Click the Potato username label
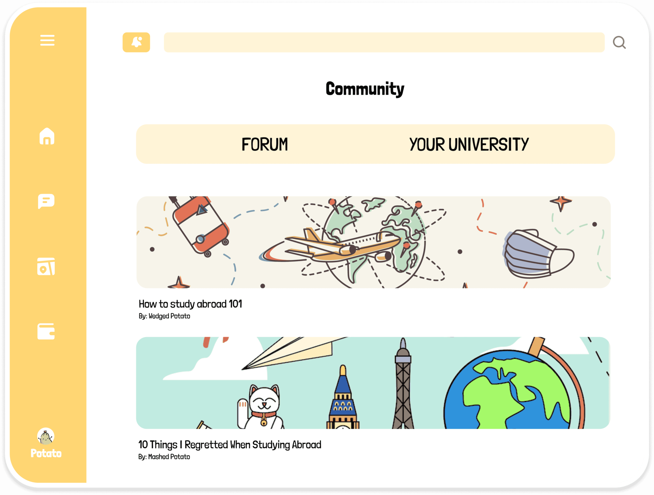Image resolution: width=654 pixels, height=495 pixels. [x=46, y=453]
